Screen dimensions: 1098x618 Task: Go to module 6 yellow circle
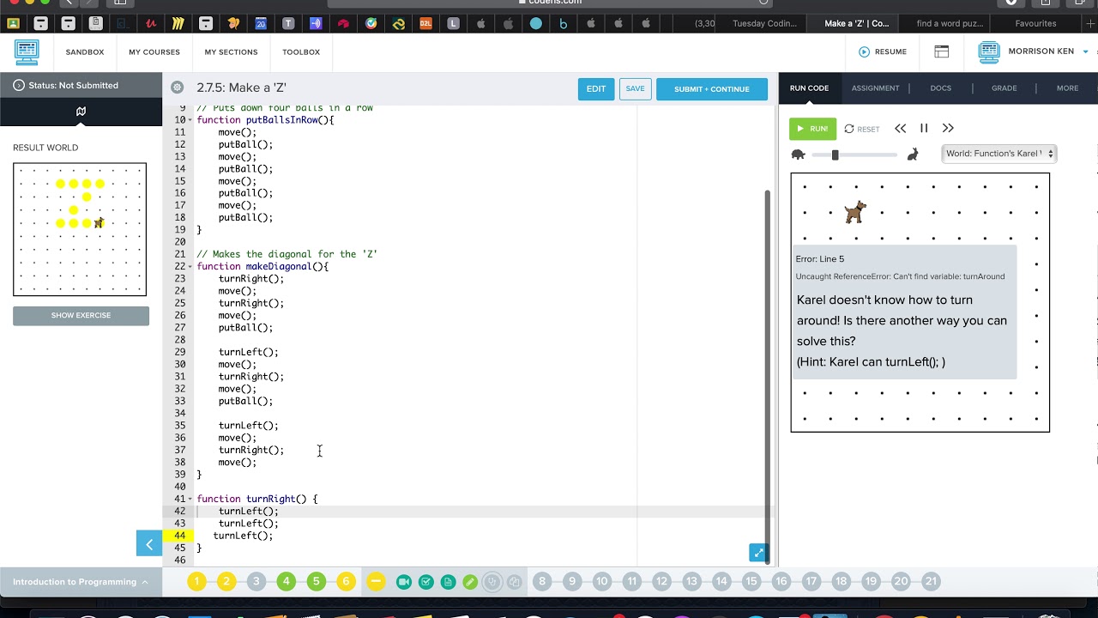[x=346, y=581]
